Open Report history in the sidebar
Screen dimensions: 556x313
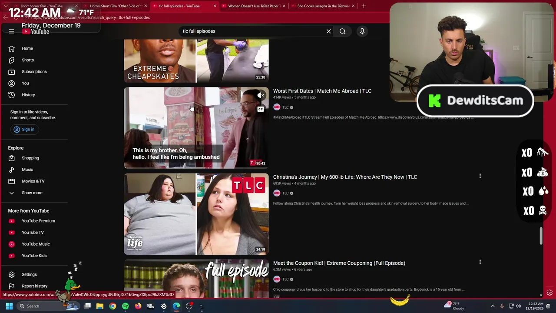[x=35, y=286]
